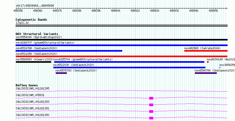This screenshot has width=235, height=121.
Task: Click the 48843k ruler label
Action: point(174,11)
